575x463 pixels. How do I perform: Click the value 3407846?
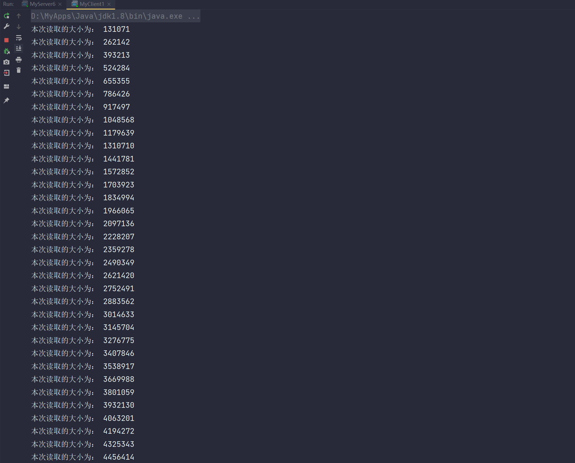point(119,353)
